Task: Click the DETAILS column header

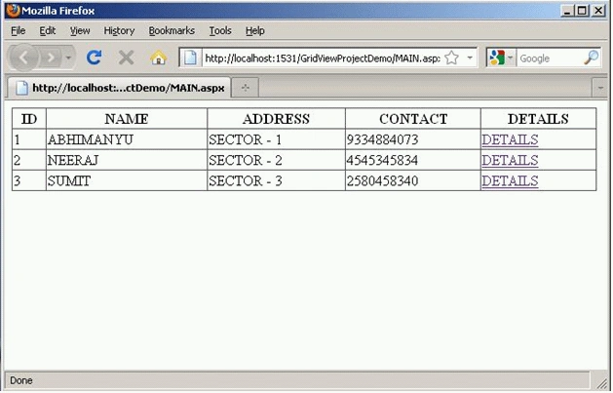Action: [x=538, y=119]
